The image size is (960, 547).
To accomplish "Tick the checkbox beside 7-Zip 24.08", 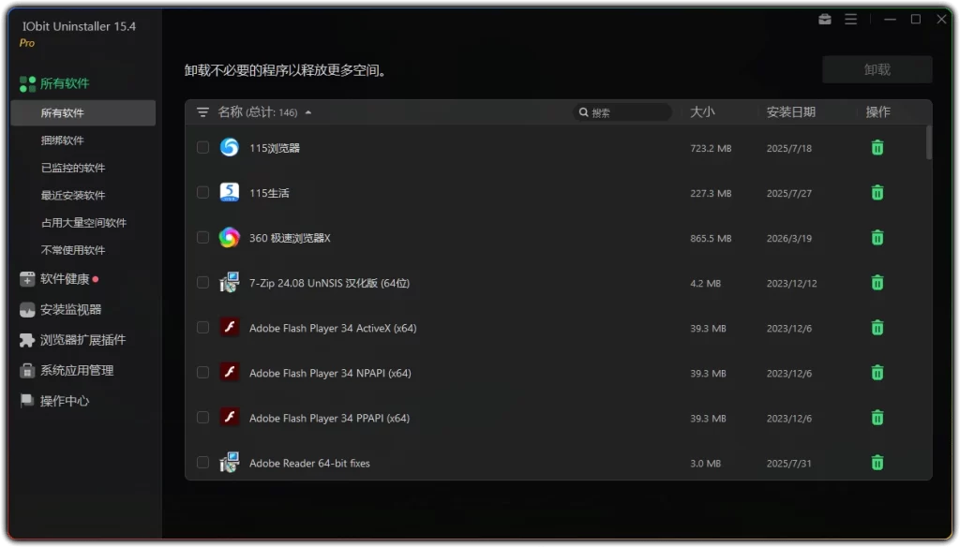I will pyautogui.click(x=202, y=282).
